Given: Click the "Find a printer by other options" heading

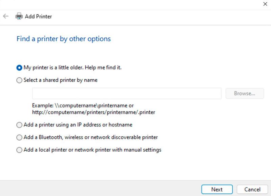Looking at the screenshot, I should [63, 39].
